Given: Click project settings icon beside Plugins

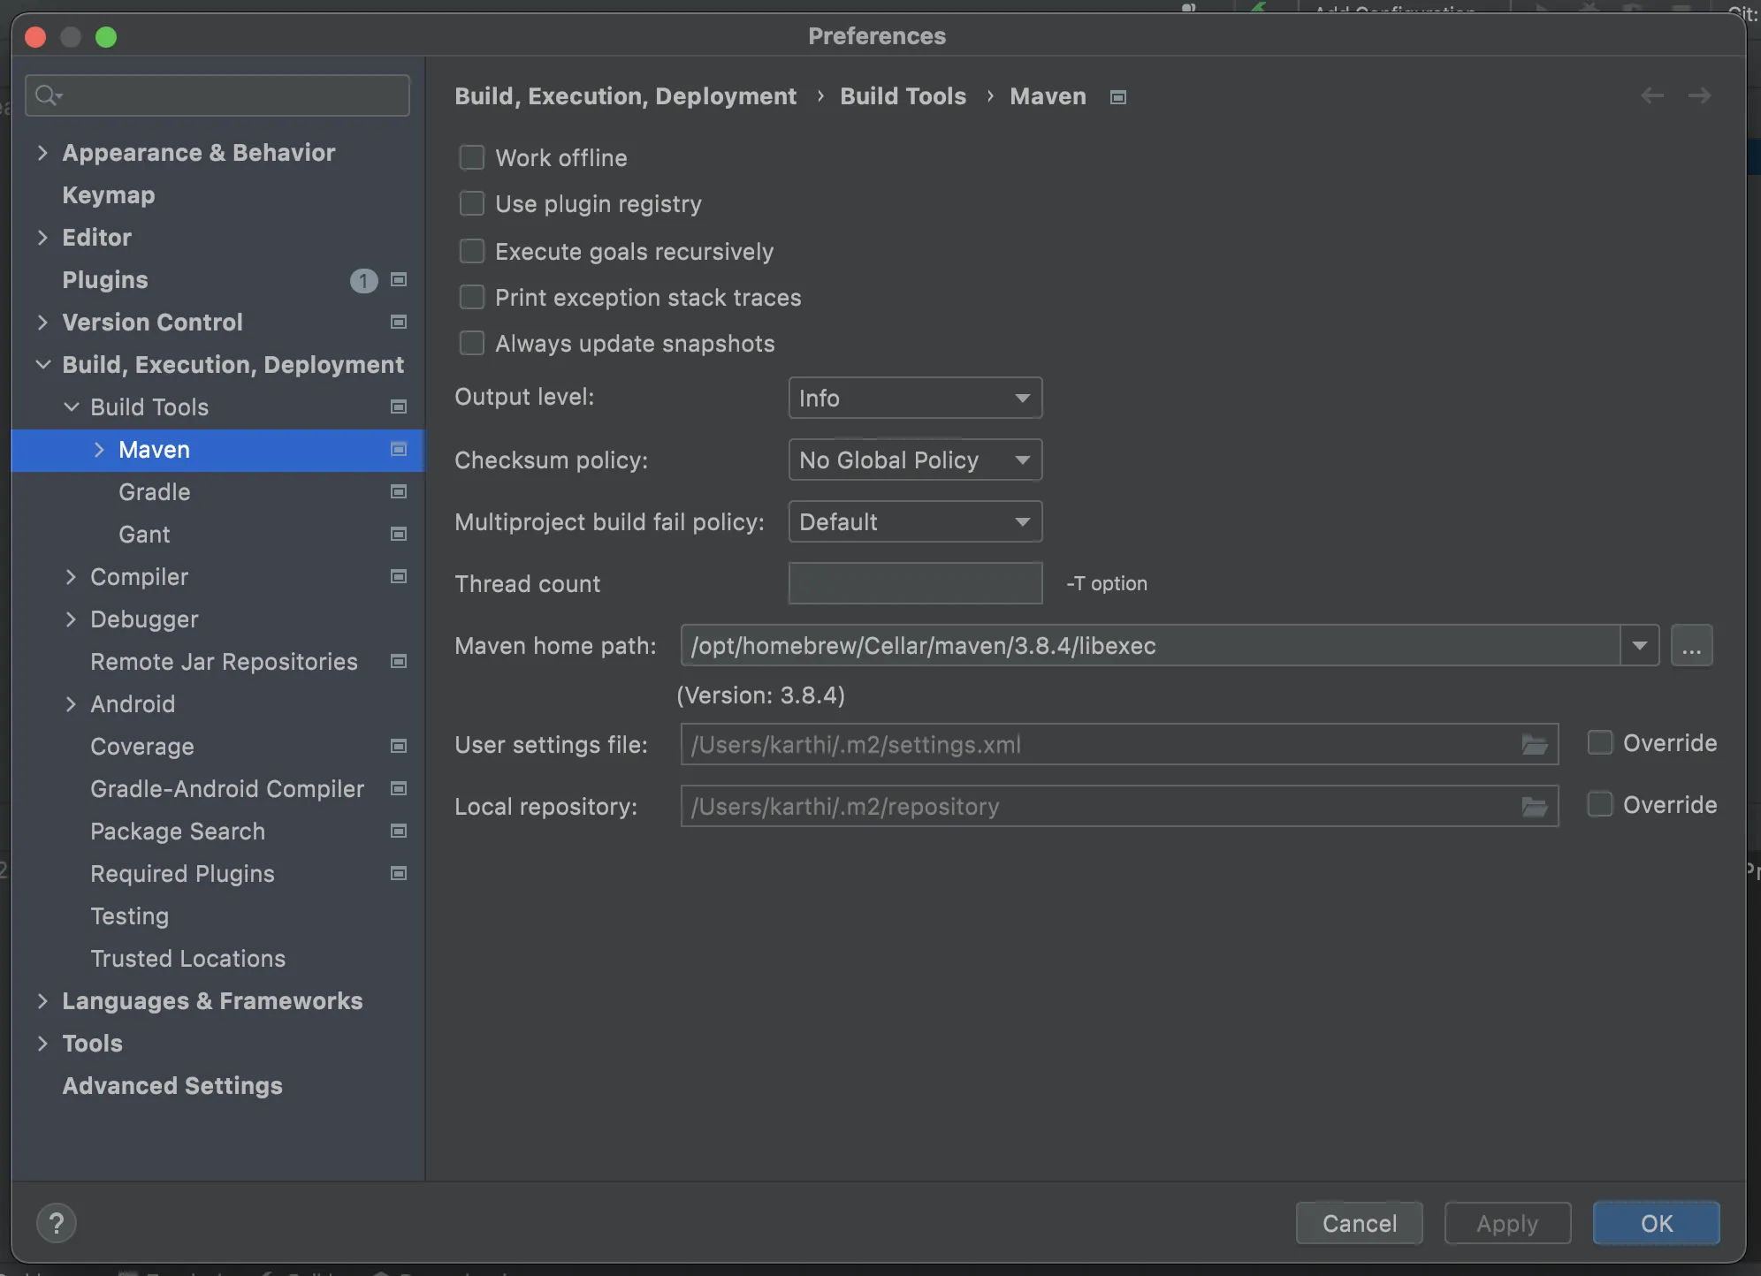Looking at the screenshot, I should pyautogui.click(x=399, y=280).
